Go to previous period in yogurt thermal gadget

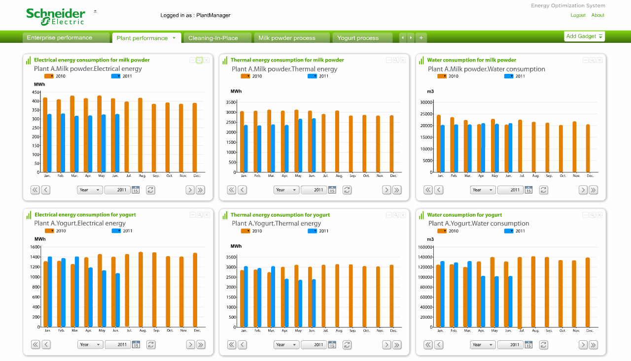click(242, 344)
